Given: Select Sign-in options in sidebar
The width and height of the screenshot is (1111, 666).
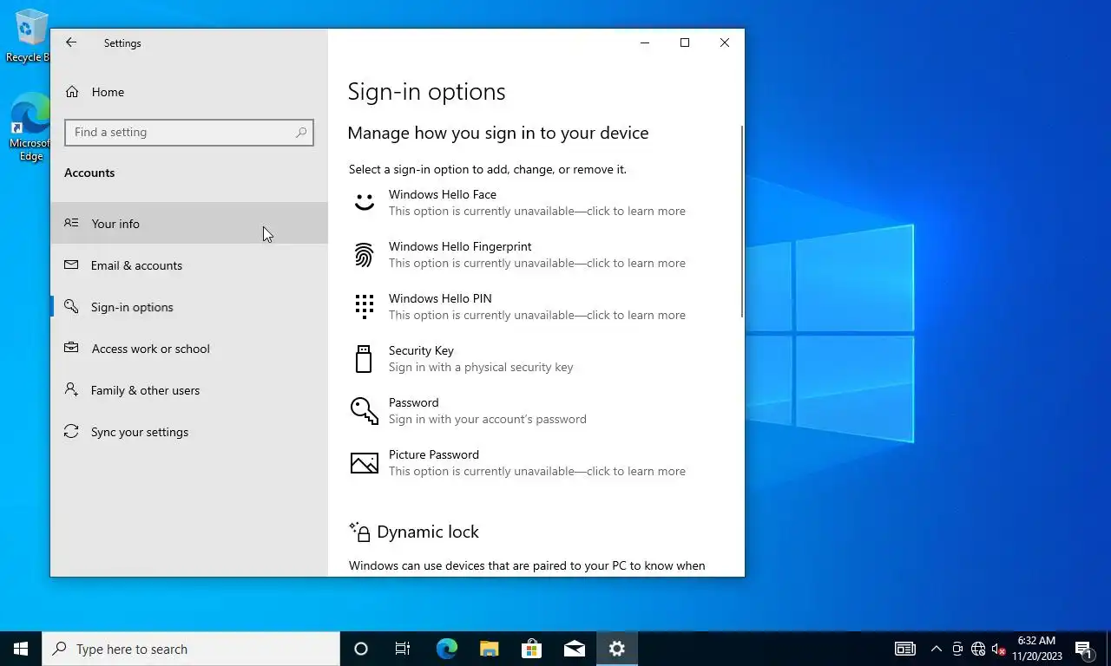Looking at the screenshot, I should point(189,307).
